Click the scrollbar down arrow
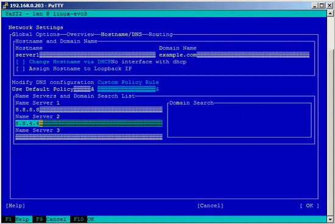 (330, 219)
